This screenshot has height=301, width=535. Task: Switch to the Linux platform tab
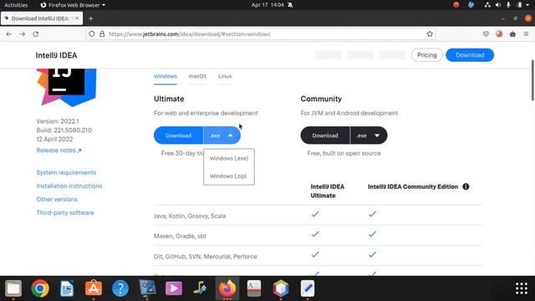(225, 76)
